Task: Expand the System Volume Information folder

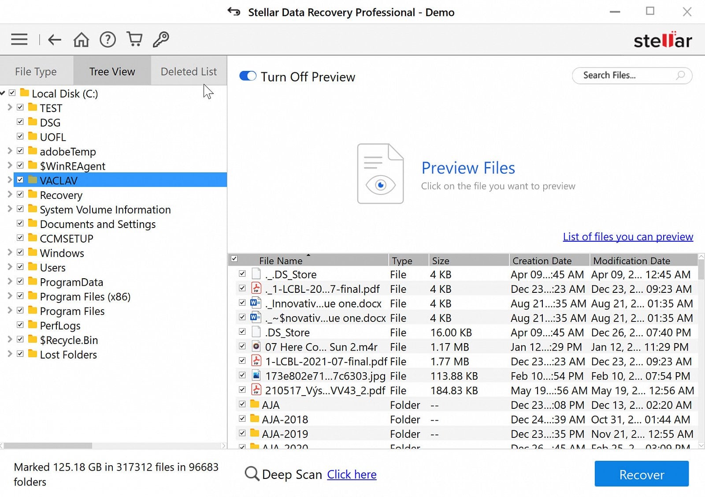Action: [x=10, y=209]
